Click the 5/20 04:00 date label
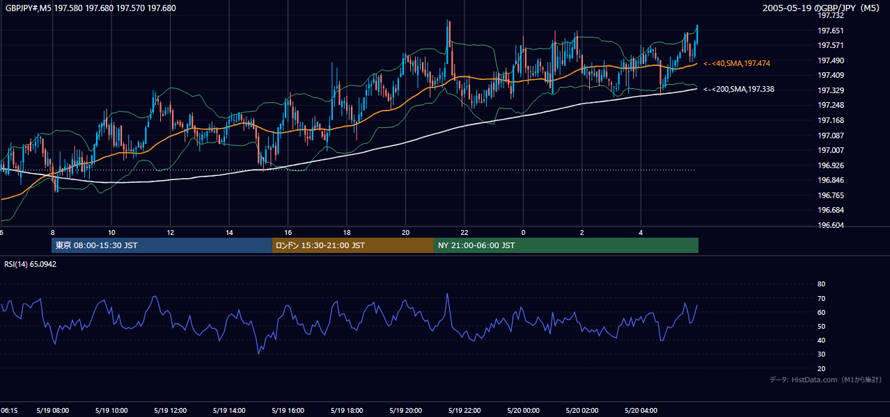Screen dimensions: 890x417 click(x=641, y=411)
